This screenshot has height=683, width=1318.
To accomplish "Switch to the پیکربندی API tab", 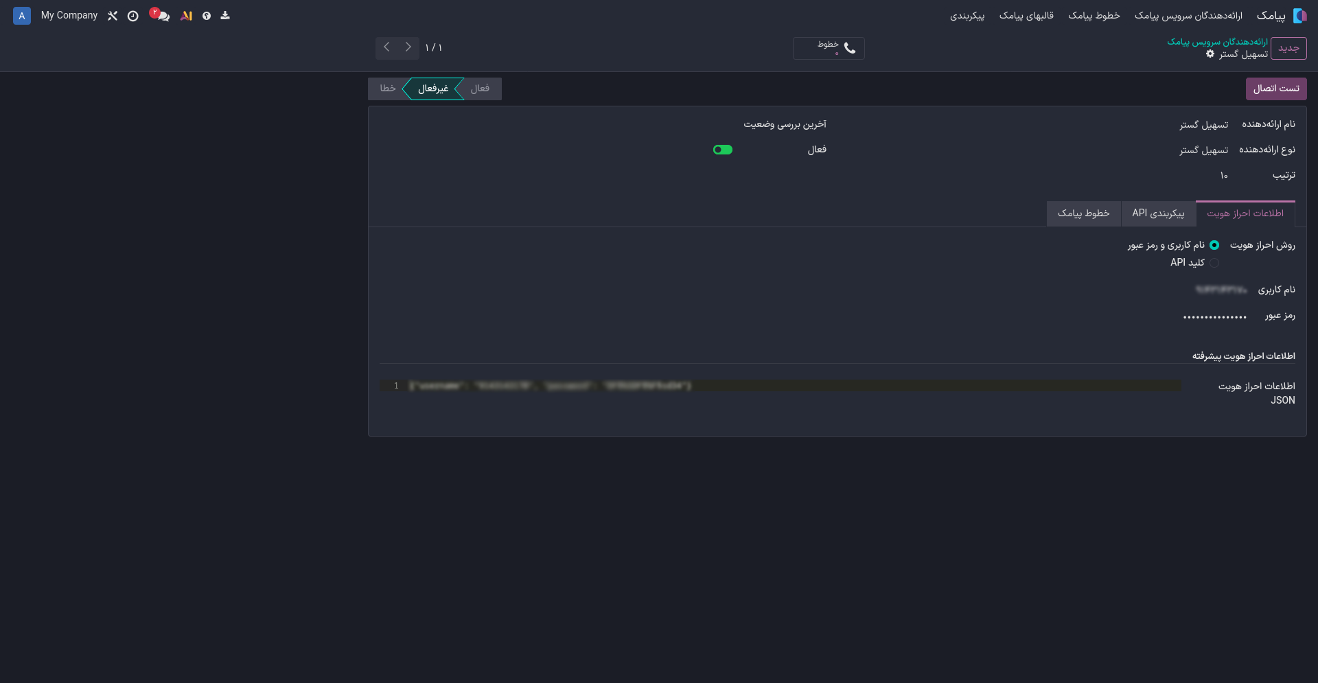I will point(1158,213).
